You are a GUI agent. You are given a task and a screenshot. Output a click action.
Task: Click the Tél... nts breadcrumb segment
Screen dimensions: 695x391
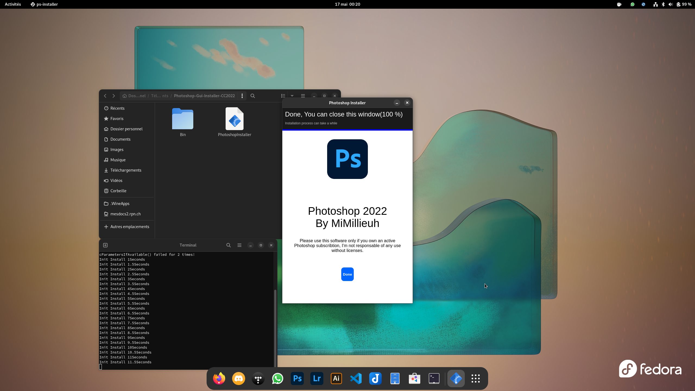coord(160,96)
